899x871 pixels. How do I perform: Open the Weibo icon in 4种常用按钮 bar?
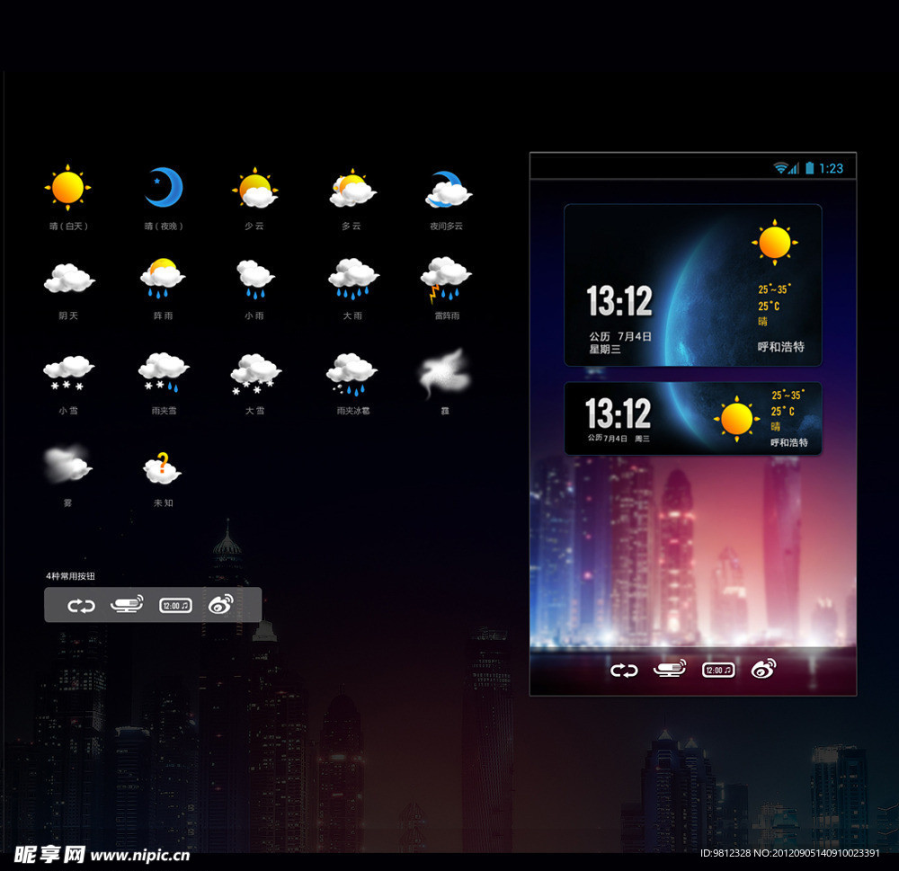coord(221,604)
